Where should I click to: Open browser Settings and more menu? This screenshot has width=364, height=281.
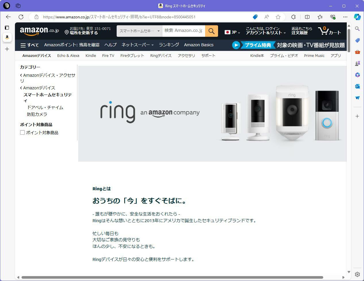coord(345,17)
